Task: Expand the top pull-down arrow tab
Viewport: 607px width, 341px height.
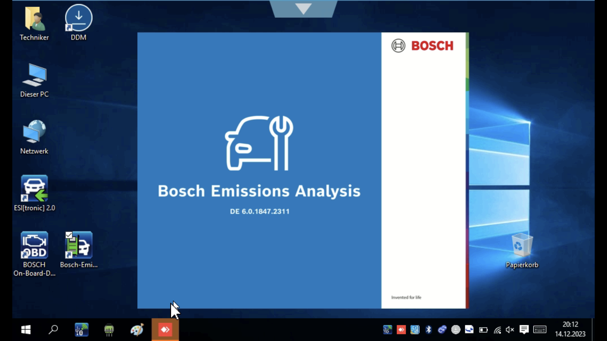Action: [x=303, y=9]
